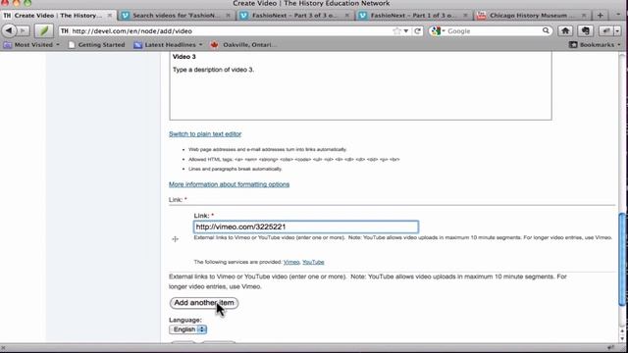Open More information about formatting options

tap(229, 184)
